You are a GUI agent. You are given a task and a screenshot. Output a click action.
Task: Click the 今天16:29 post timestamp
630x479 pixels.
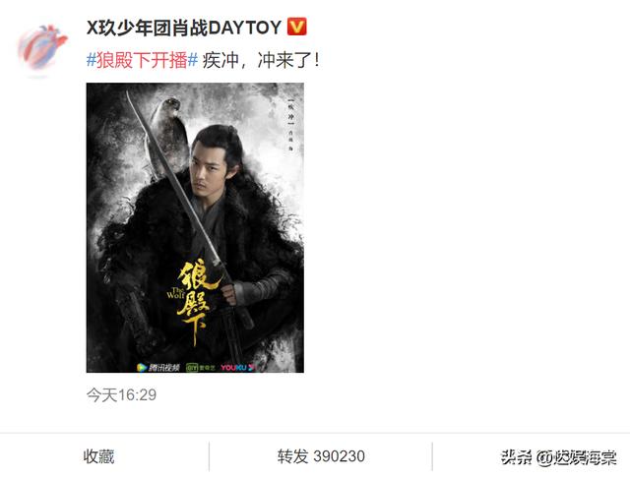tap(121, 394)
